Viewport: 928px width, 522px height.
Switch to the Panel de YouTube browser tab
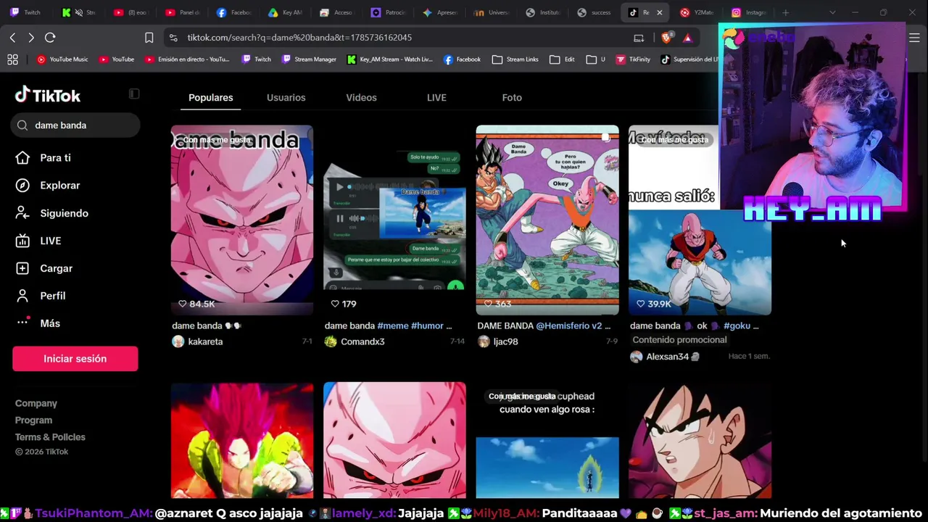[x=183, y=12]
